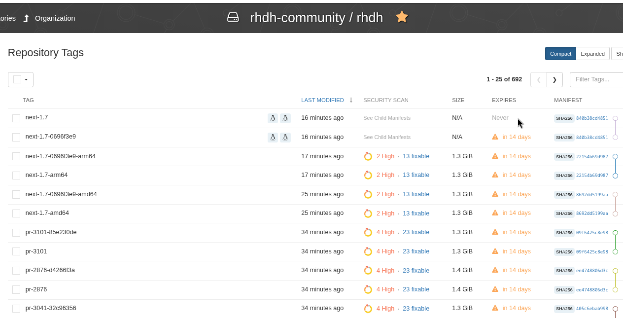Click scan ring icon for pr-2876 row
This screenshot has height=318, width=623.
point(368,289)
